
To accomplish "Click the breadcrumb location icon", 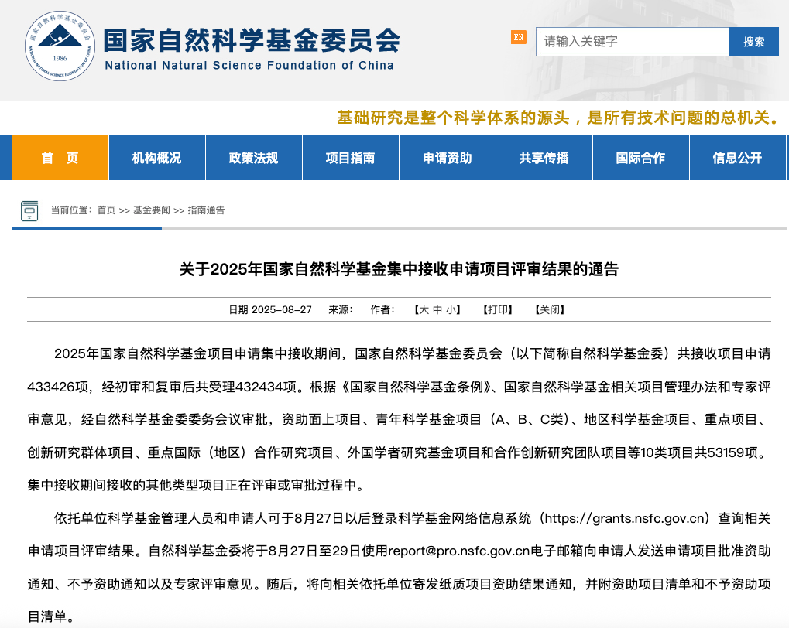I will (x=29, y=210).
